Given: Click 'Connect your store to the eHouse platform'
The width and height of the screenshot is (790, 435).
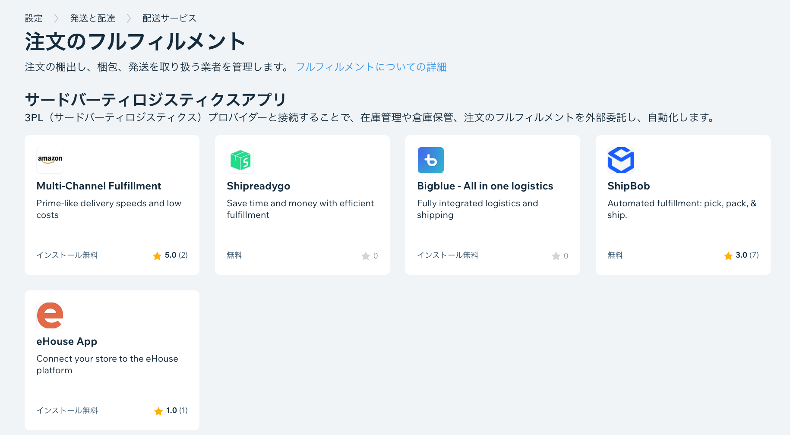Looking at the screenshot, I should click(107, 364).
